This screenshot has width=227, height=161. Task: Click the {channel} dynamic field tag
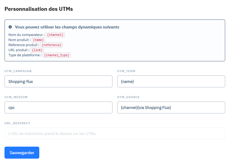[55, 35]
